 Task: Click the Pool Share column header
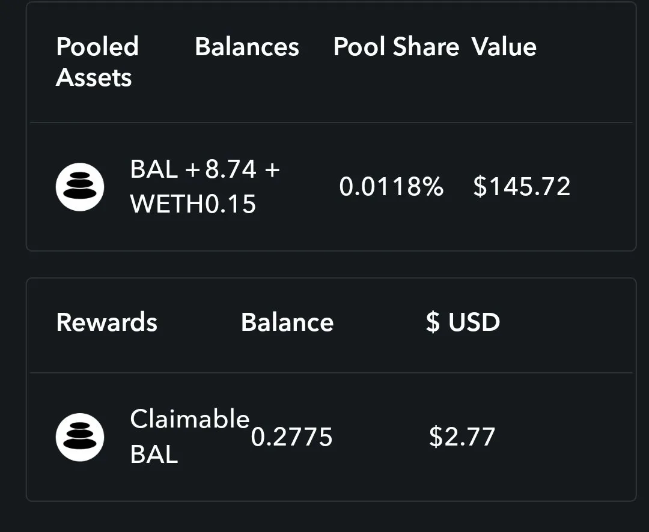click(396, 46)
